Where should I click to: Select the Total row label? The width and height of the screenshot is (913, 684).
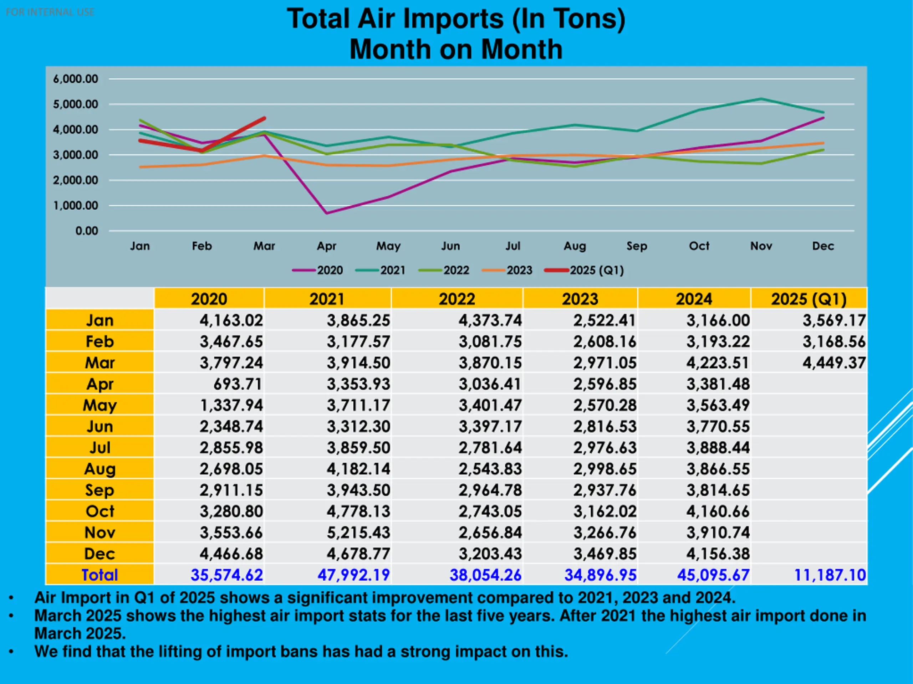click(100, 575)
